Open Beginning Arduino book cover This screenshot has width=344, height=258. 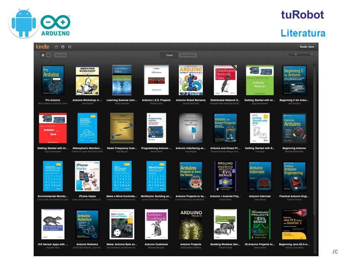click(294, 128)
